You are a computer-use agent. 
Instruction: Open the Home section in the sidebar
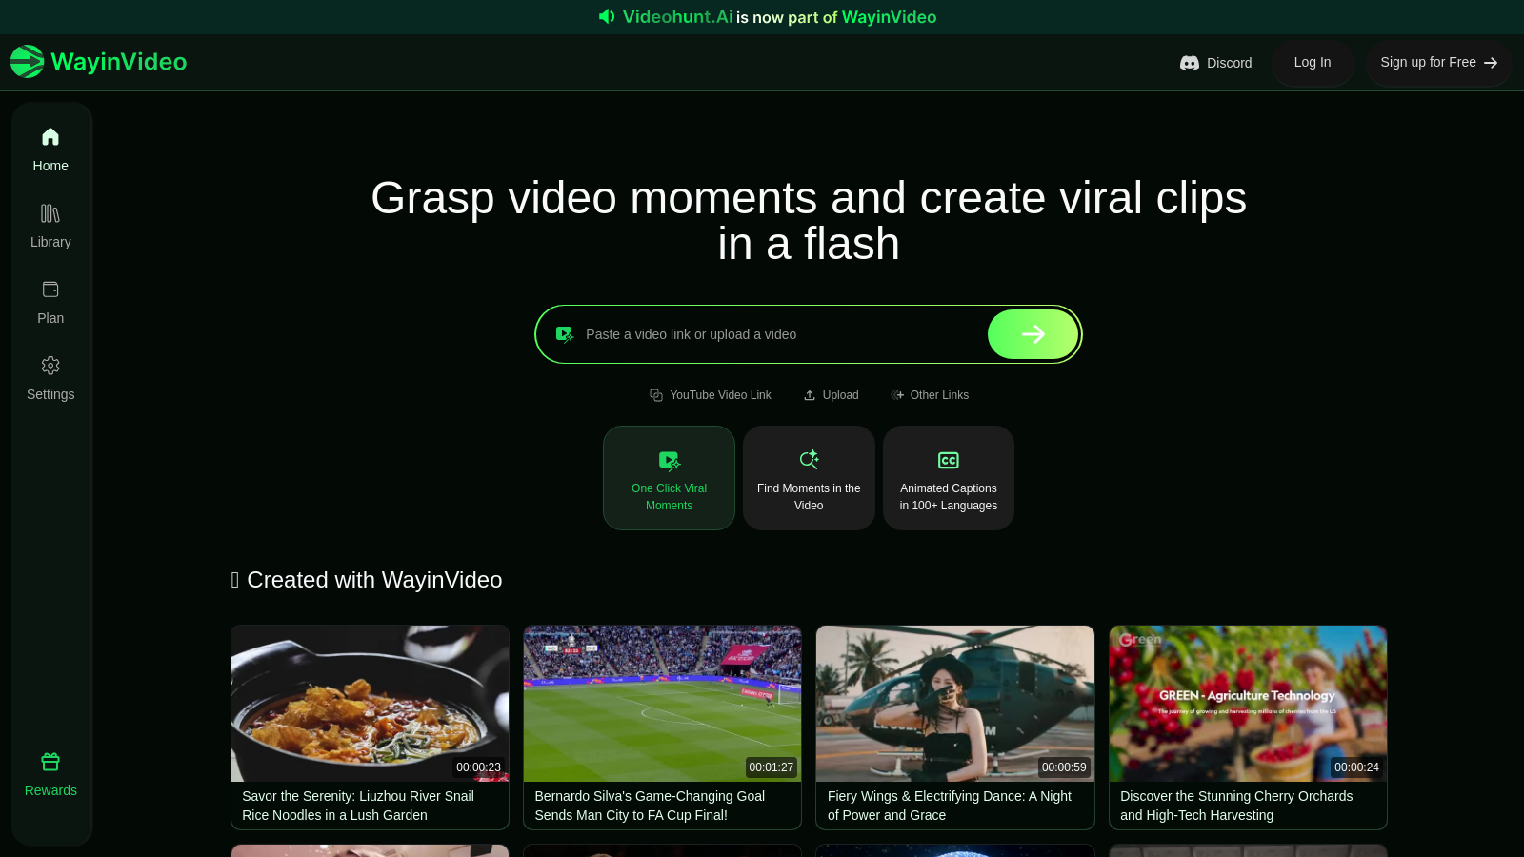point(50,149)
